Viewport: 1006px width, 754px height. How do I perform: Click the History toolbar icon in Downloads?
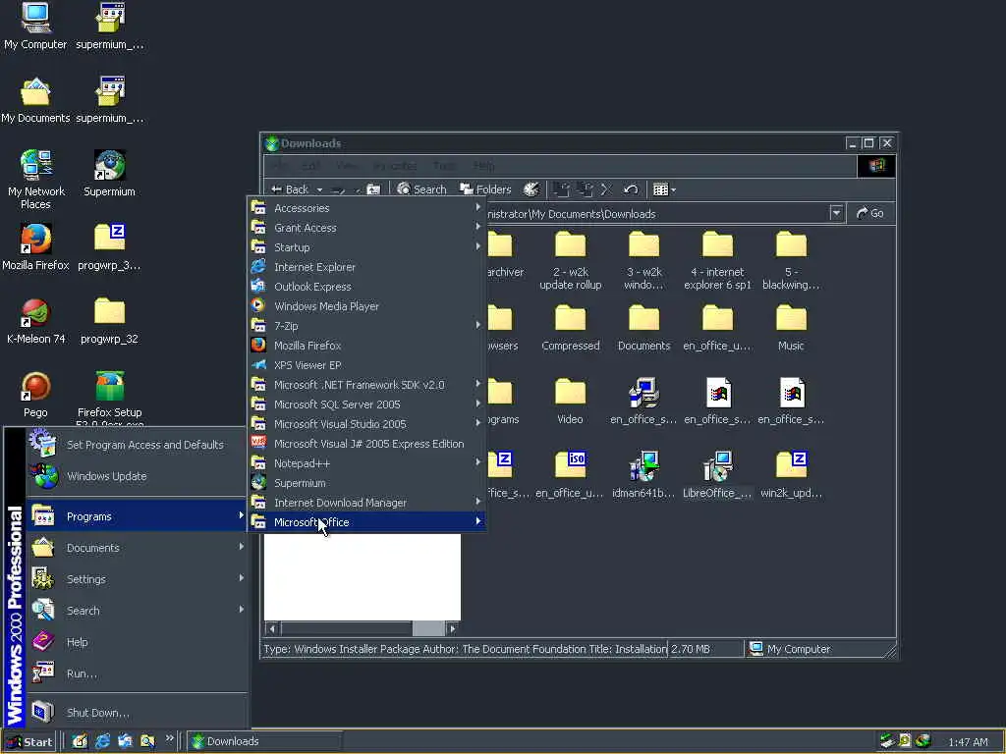coord(531,189)
